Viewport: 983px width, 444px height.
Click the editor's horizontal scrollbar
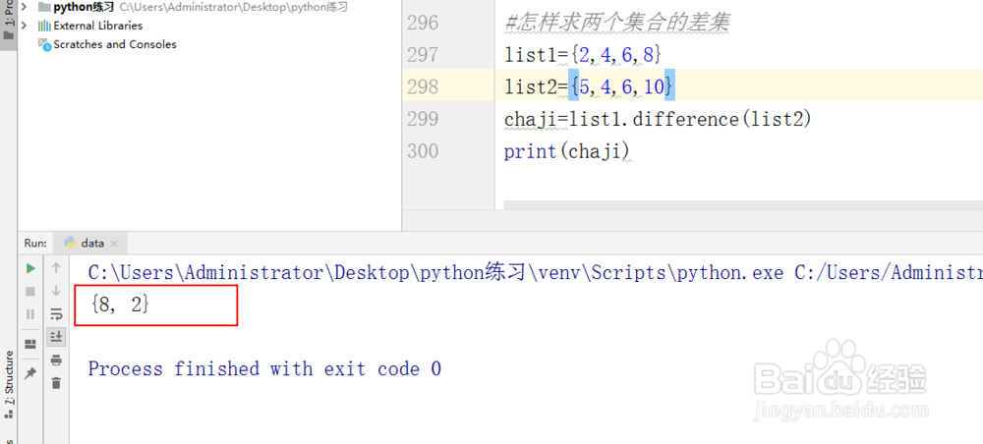[x=743, y=205]
